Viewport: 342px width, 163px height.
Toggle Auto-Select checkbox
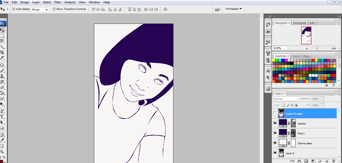point(14,9)
